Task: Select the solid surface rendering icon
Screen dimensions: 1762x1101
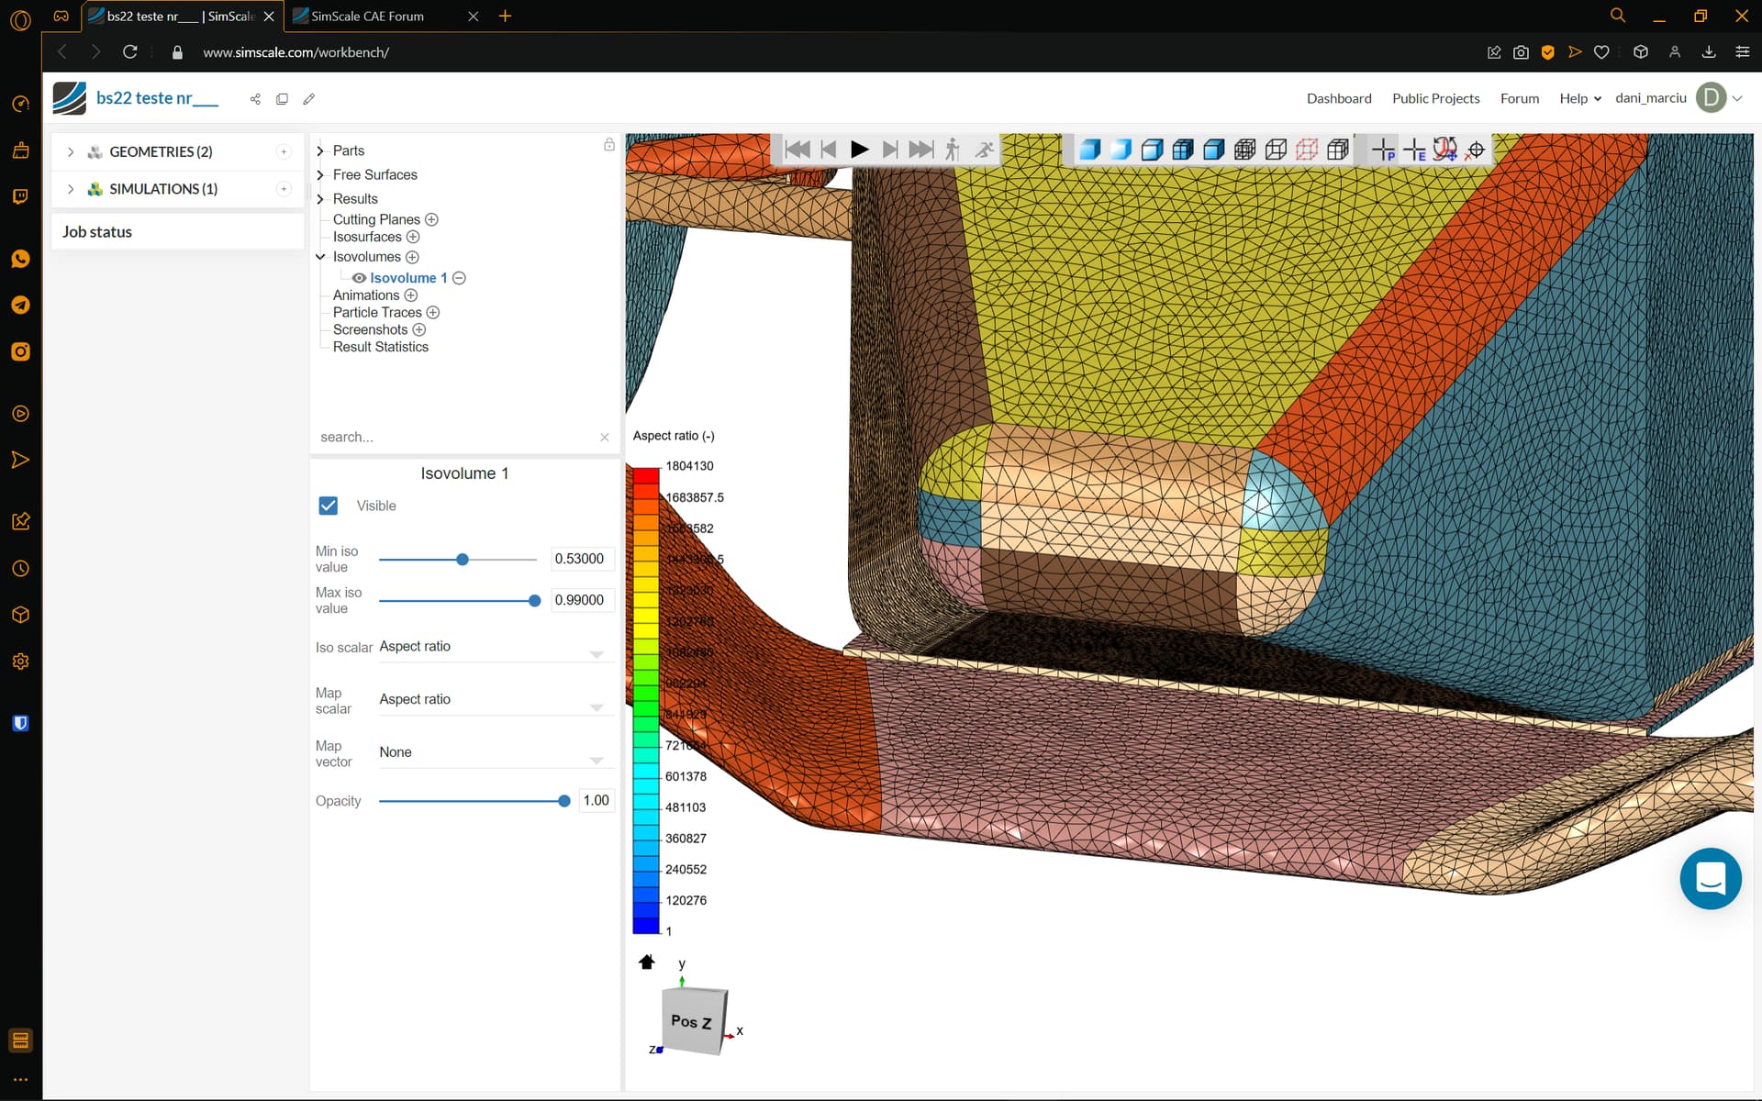Action: 1091,150
